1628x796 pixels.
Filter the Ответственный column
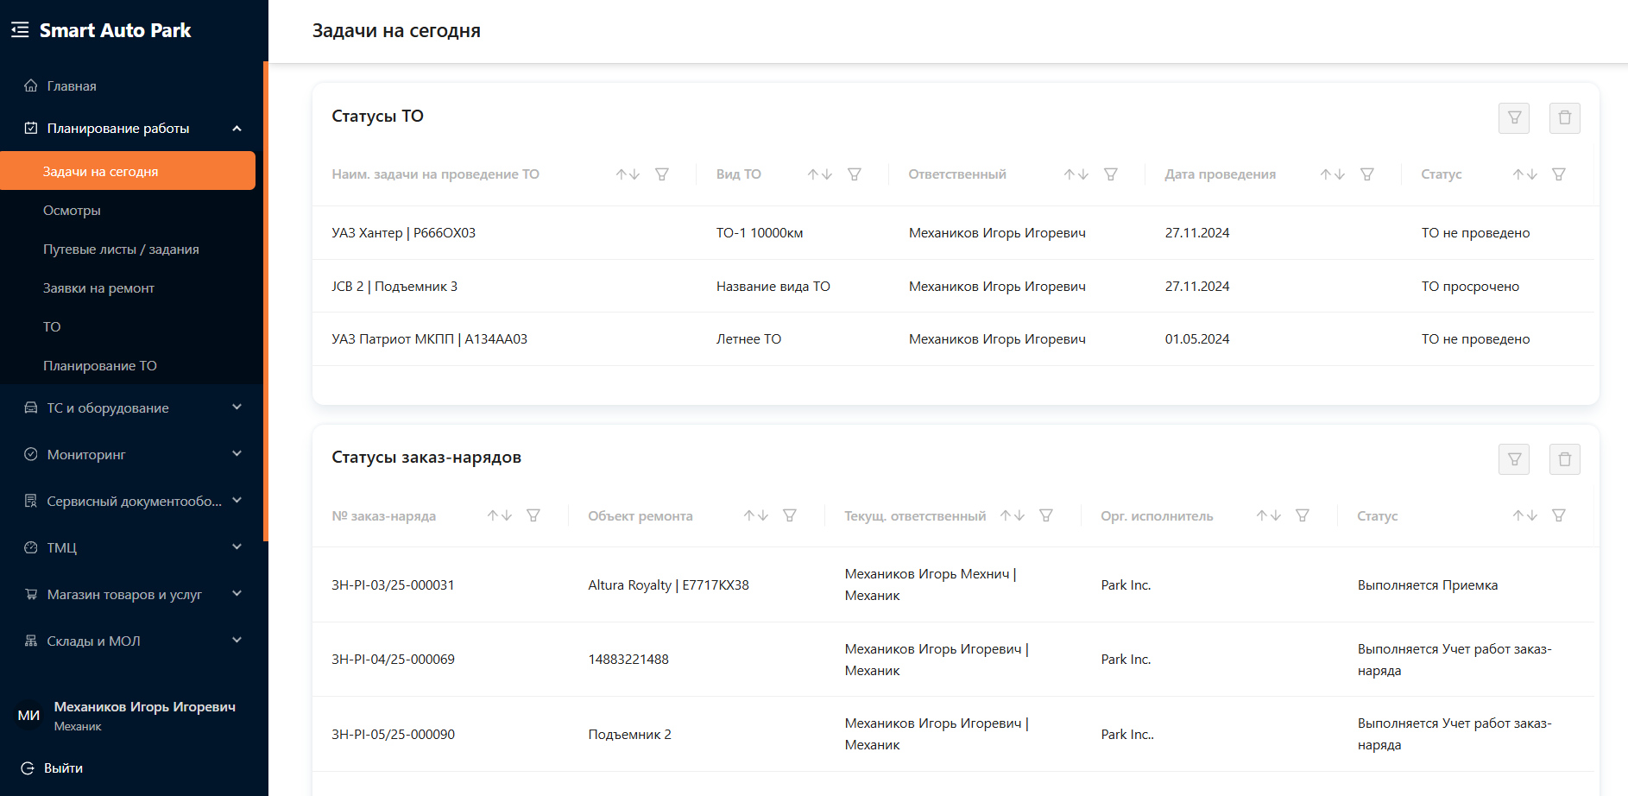tap(1111, 174)
